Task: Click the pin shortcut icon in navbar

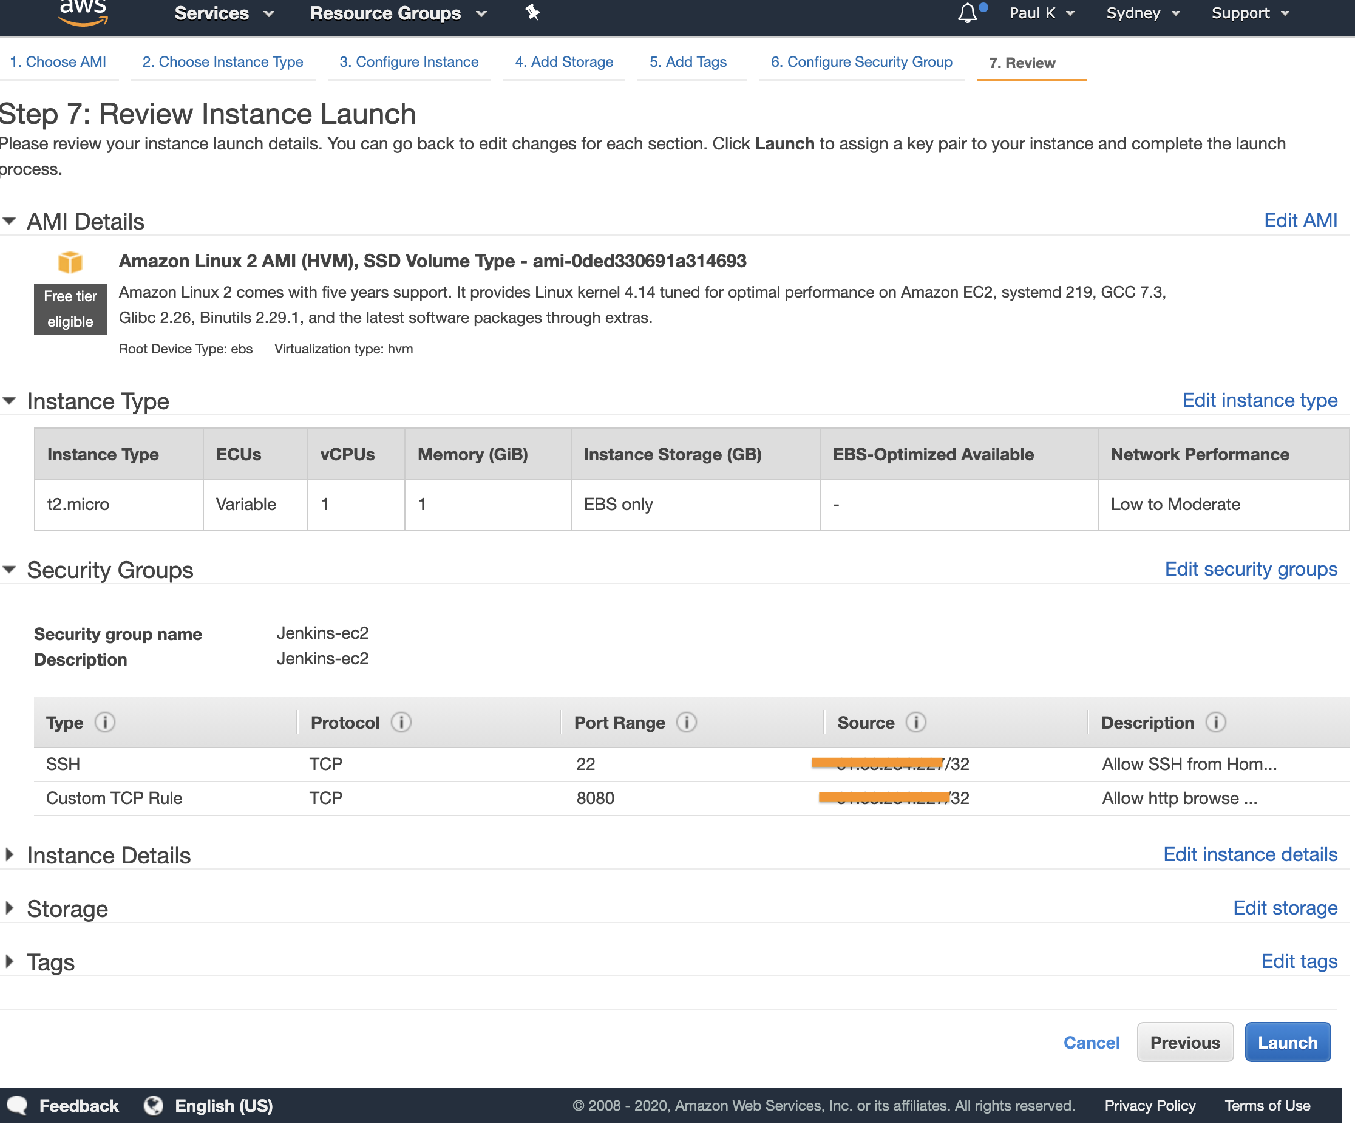Action: 532,12
